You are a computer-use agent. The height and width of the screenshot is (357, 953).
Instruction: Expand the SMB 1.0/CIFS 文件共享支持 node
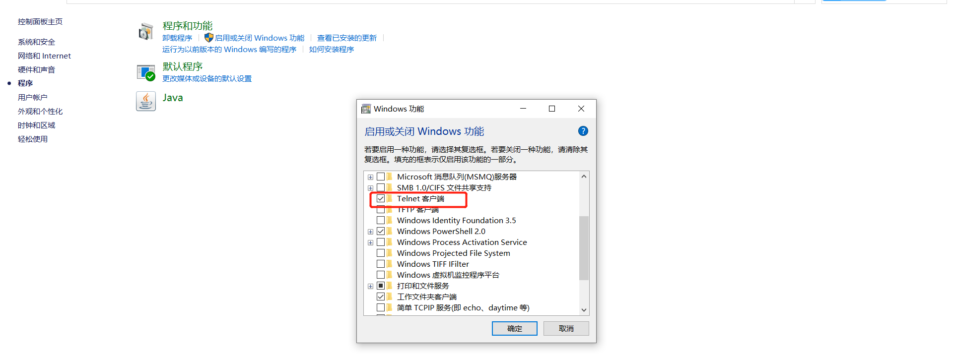point(370,188)
